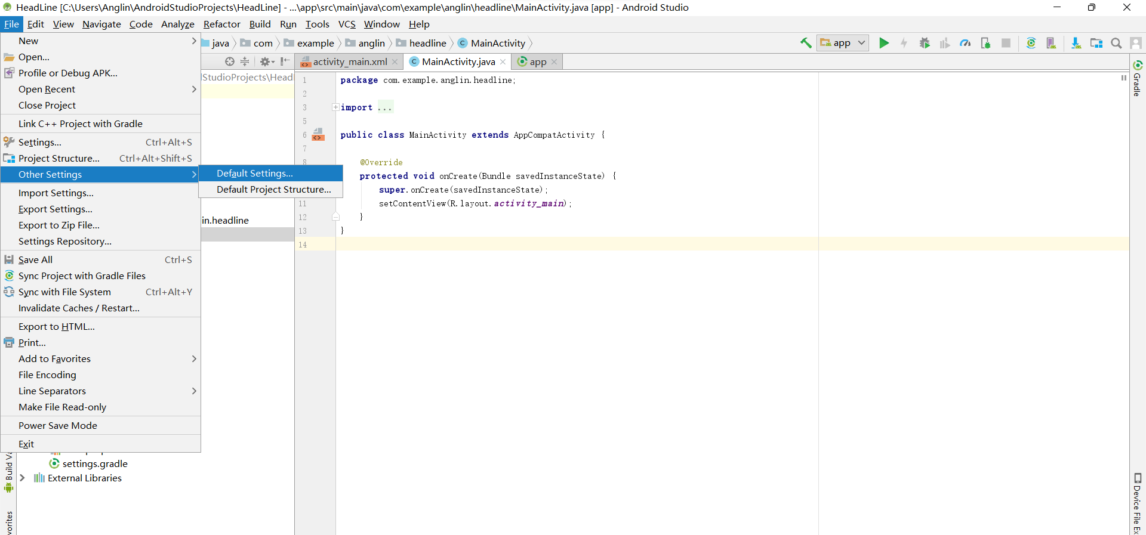This screenshot has width=1146, height=535.
Task: Expand the Open Recent submenu
Action: click(x=100, y=89)
